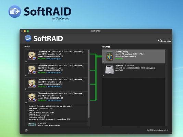The height and width of the screenshot is (137, 183).
Task: Click the ThunderBay - B disk icon
Action: (x=32, y=70)
